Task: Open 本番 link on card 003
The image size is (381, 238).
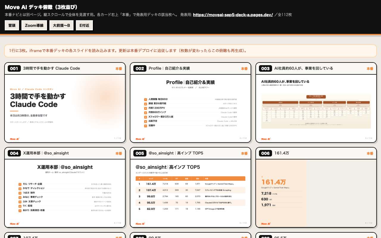Action: point(370,68)
